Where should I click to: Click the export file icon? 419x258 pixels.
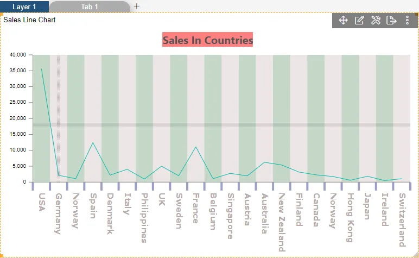[x=391, y=20]
